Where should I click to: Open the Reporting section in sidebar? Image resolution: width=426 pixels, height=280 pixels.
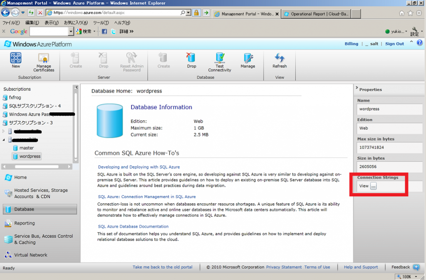(24, 223)
